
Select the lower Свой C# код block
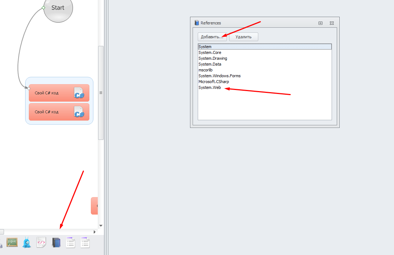tap(59, 112)
